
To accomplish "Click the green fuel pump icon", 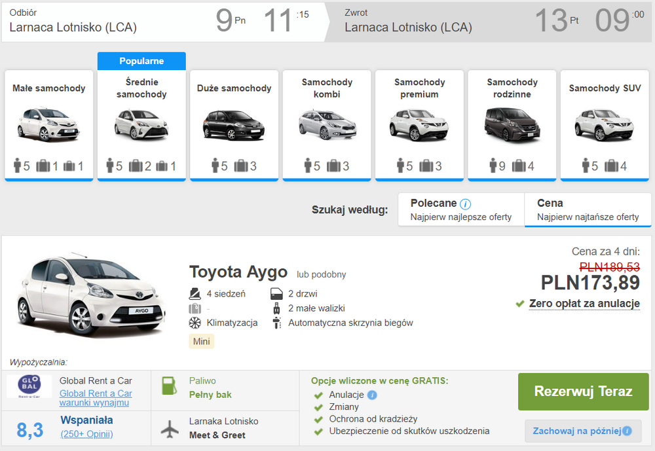I will (x=169, y=386).
